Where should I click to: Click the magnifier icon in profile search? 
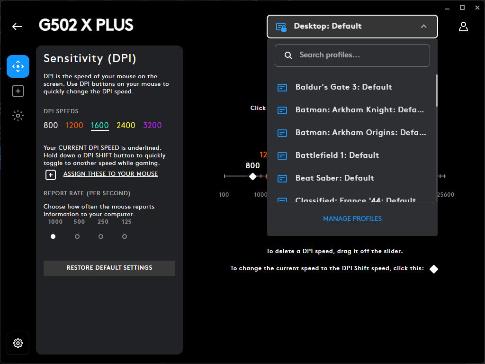tap(288, 55)
